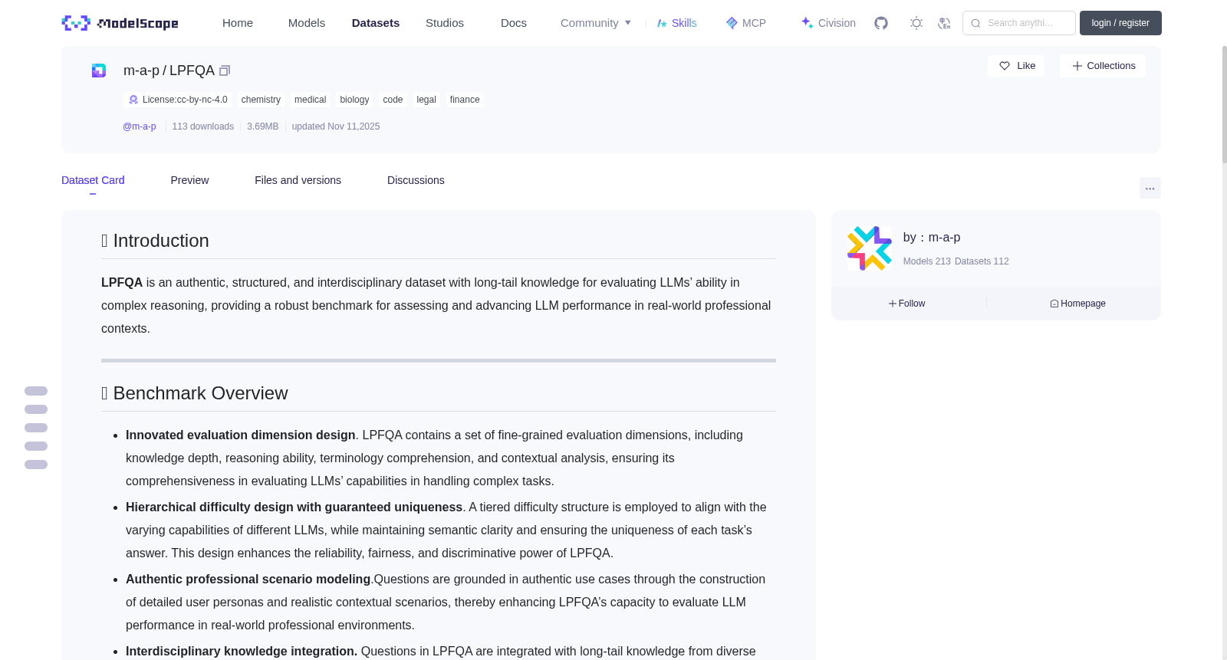Select the finance tag
Screen dimensions: 1227x660
(x=465, y=100)
